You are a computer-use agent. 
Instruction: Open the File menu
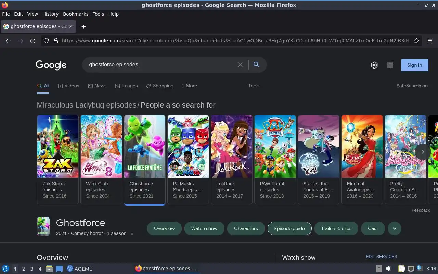pyautogui.click(x=6, y=14)
